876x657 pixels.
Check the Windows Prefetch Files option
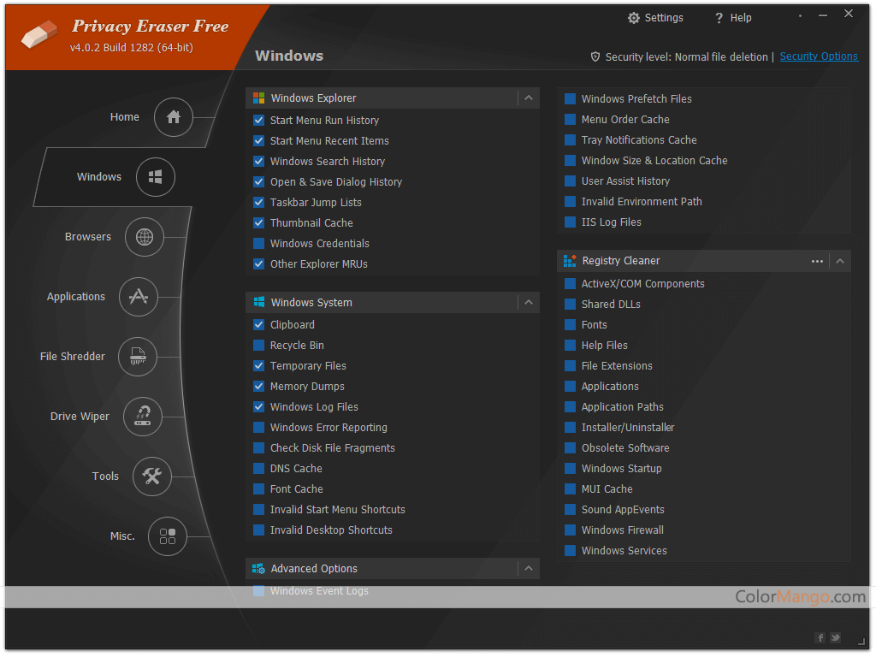click(571, 99)
